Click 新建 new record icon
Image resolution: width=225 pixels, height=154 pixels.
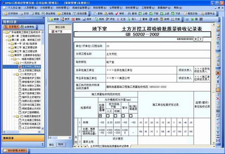[51, 19]
